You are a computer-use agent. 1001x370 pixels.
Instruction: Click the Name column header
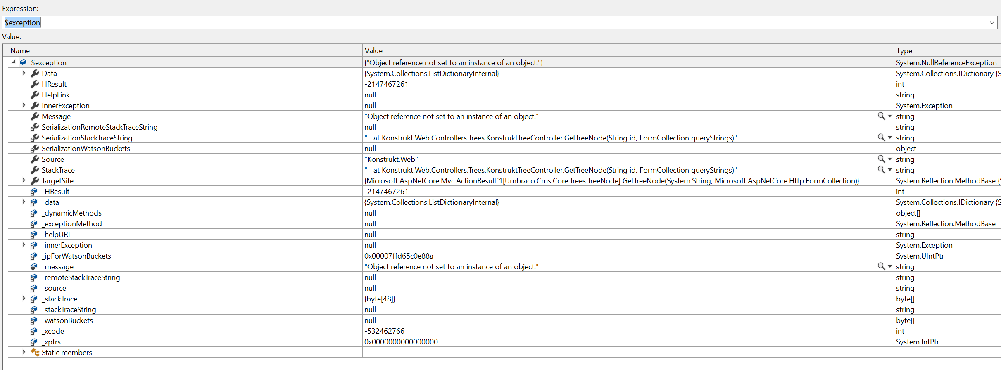click(185, 50)
